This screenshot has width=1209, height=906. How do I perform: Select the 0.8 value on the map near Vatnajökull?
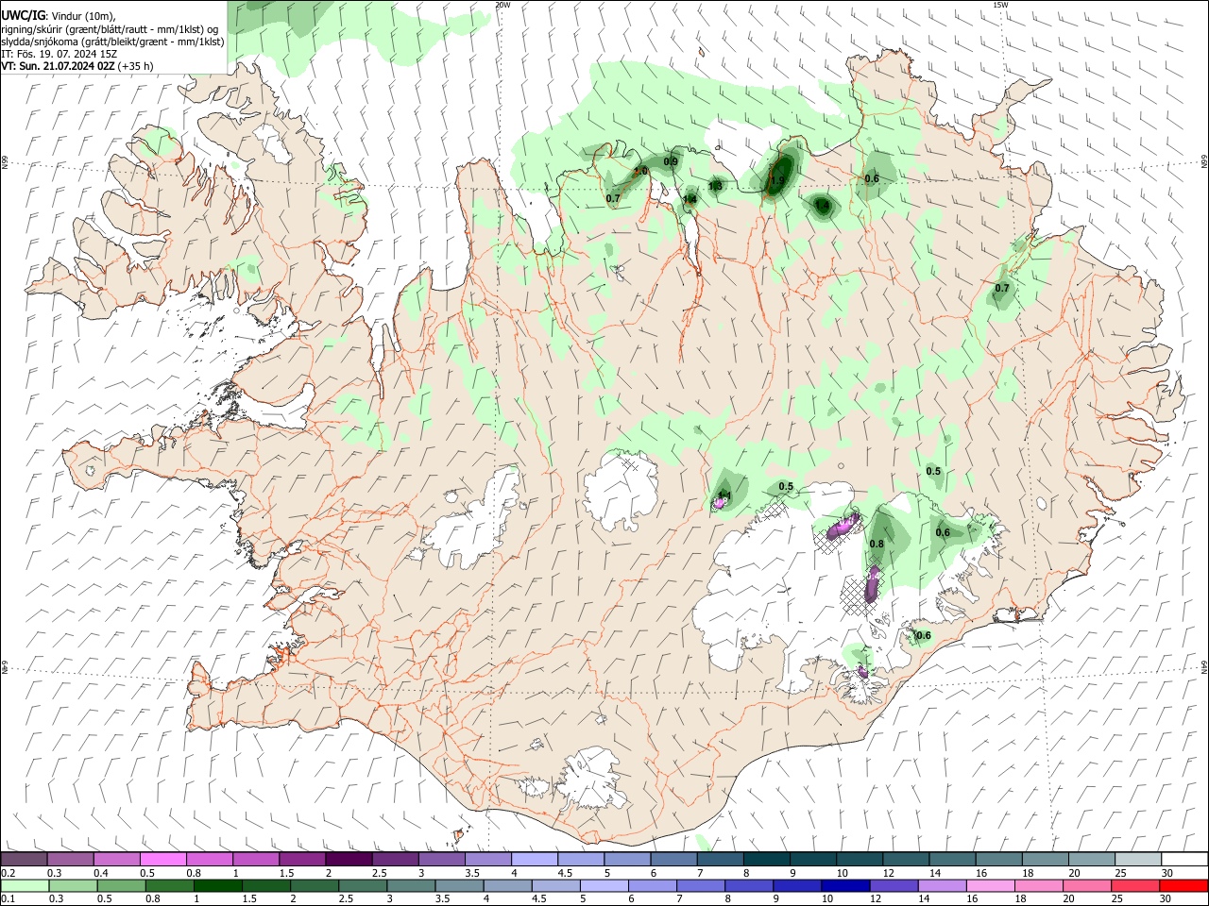point(877,544)
